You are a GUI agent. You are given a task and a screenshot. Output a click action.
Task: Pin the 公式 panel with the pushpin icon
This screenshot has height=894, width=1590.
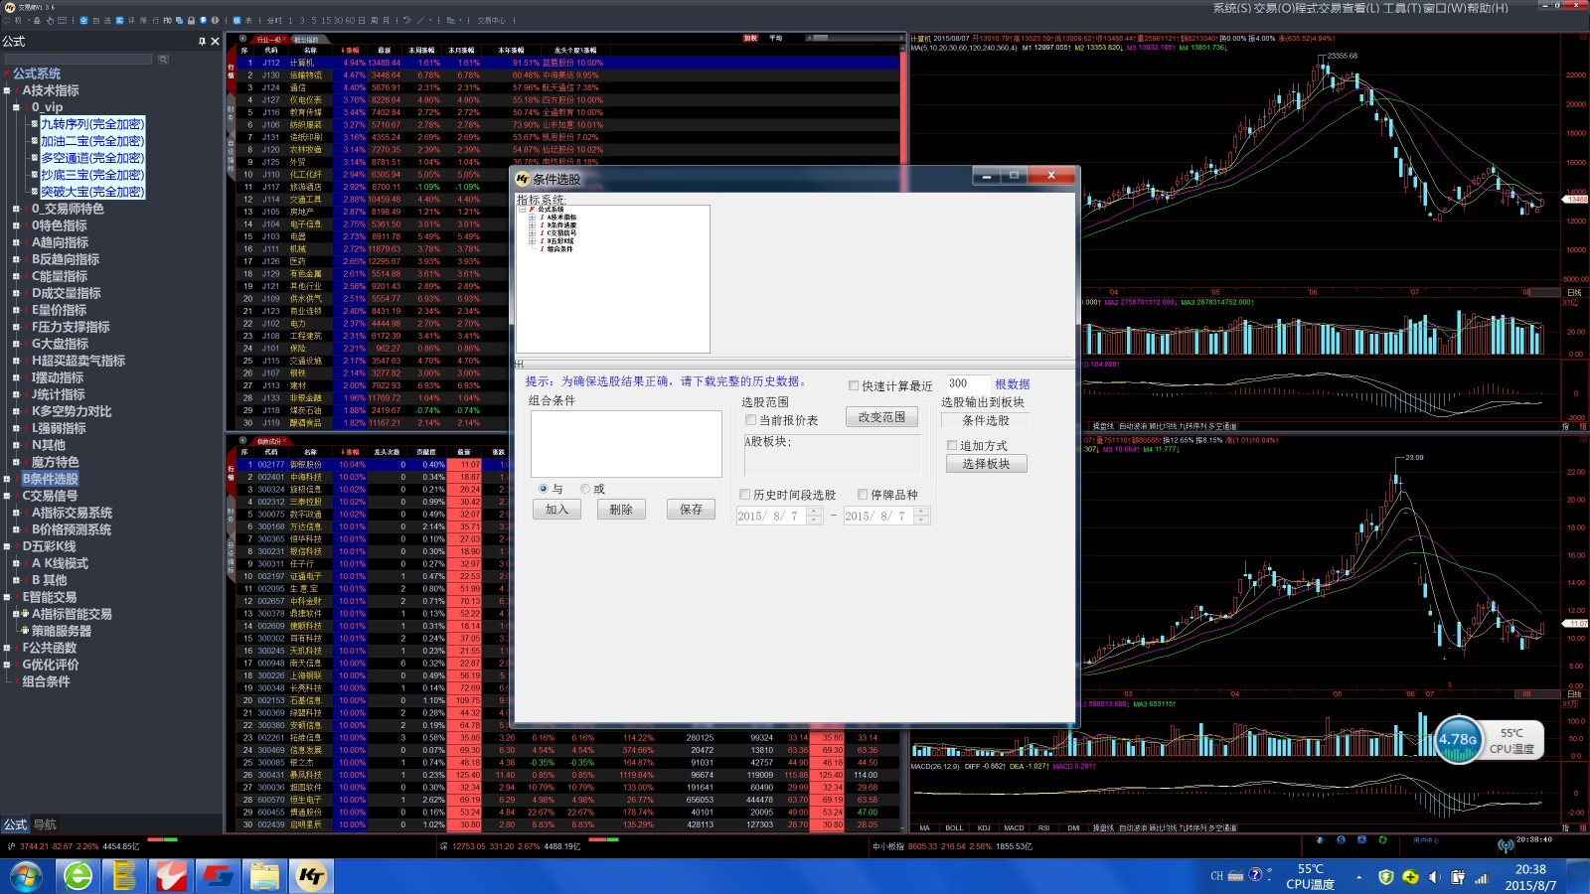coord(202,42)
